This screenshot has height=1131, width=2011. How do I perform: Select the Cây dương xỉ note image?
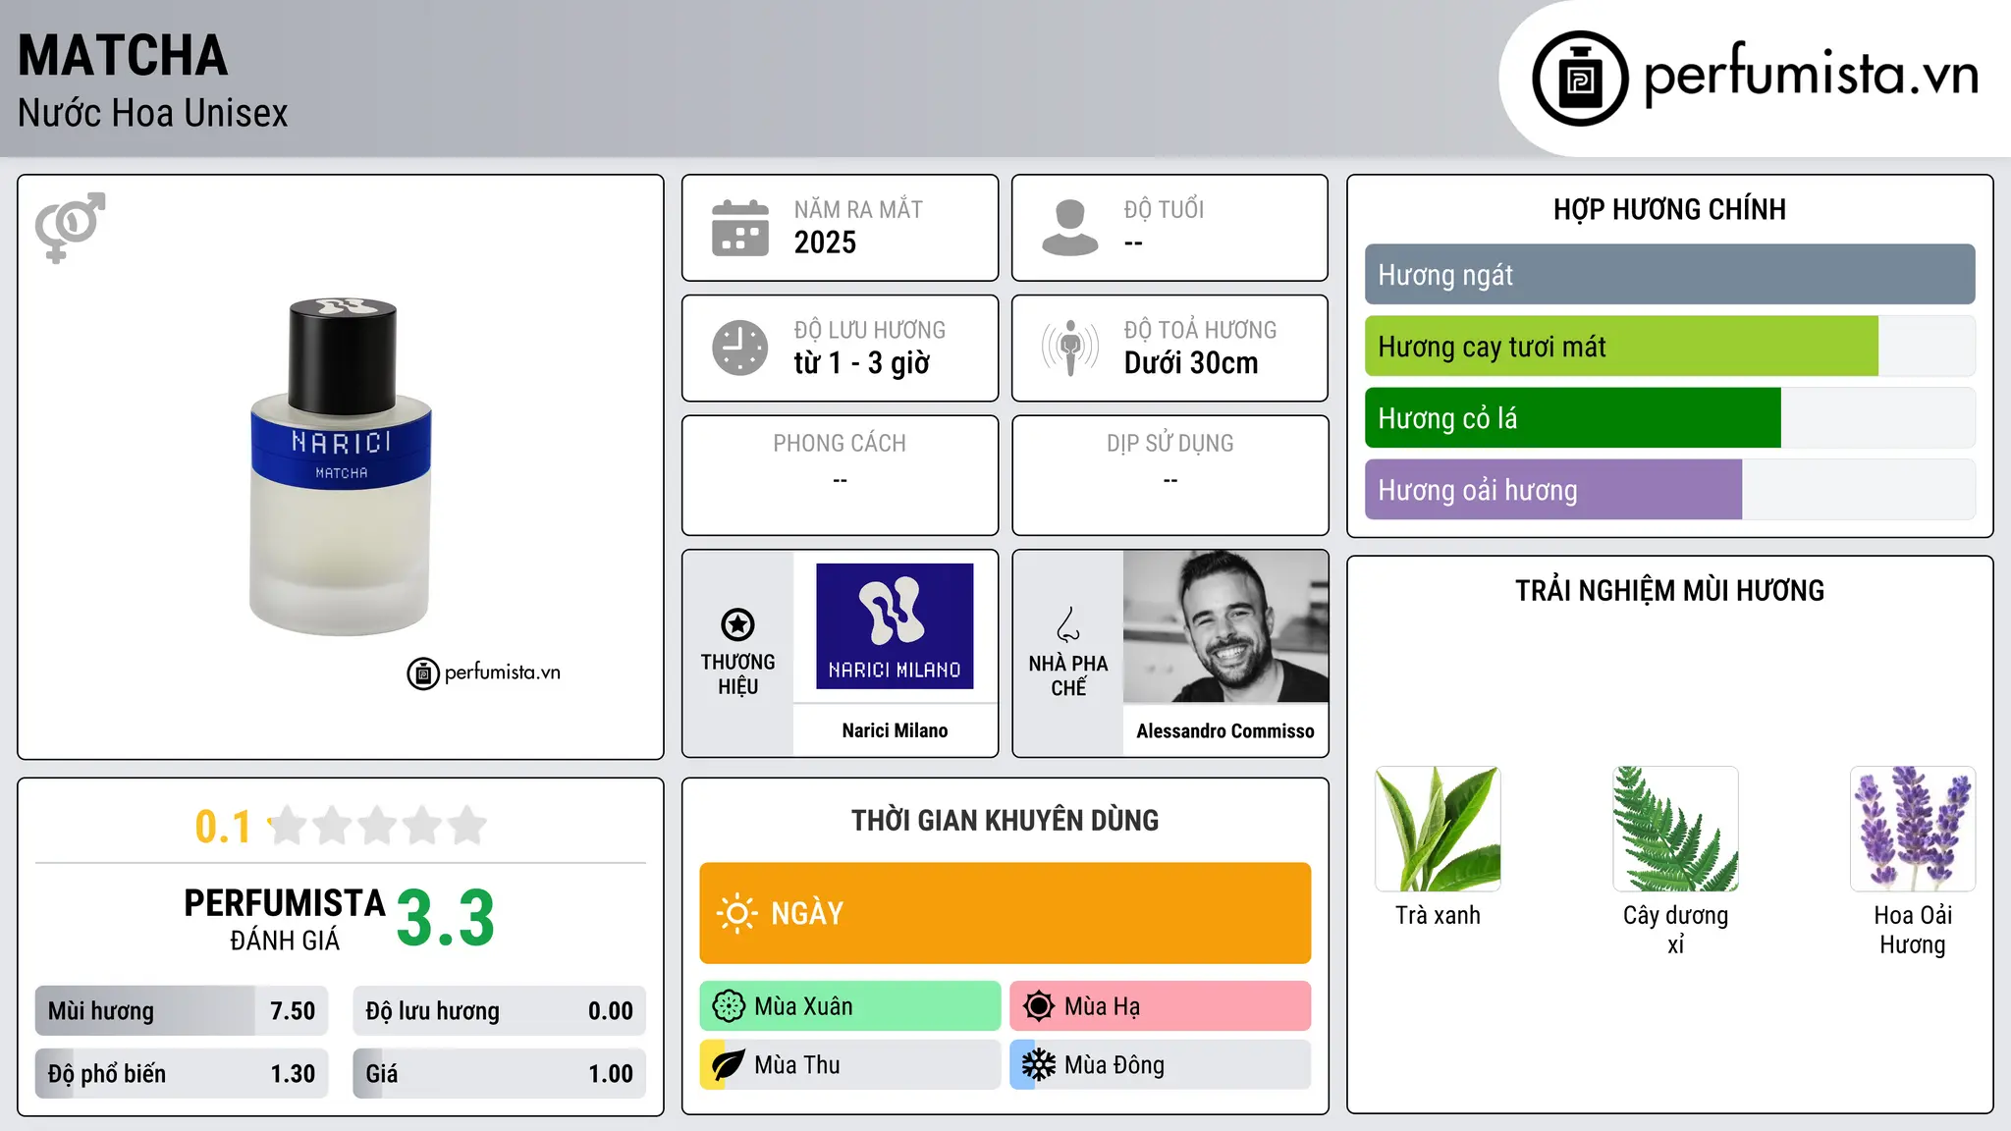click(x=1675, y=829)
